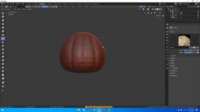Select the Snake Hook brush tool
200x112 pixels.
[3, 60]
